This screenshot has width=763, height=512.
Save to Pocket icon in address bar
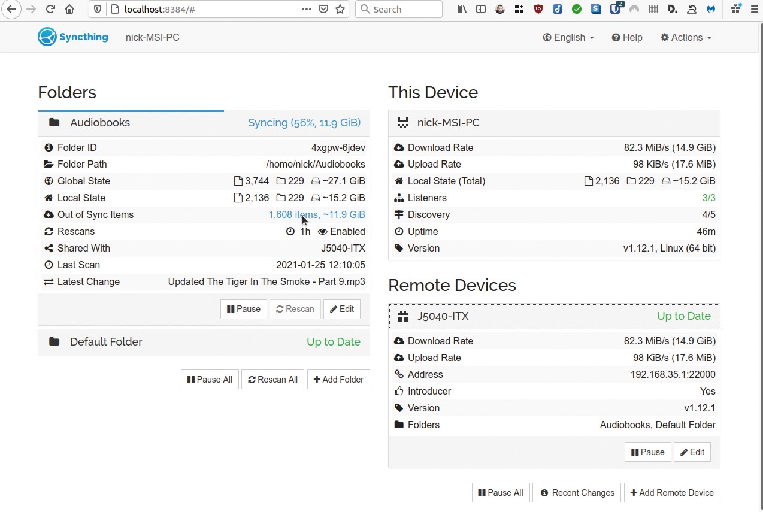(323, 9)
